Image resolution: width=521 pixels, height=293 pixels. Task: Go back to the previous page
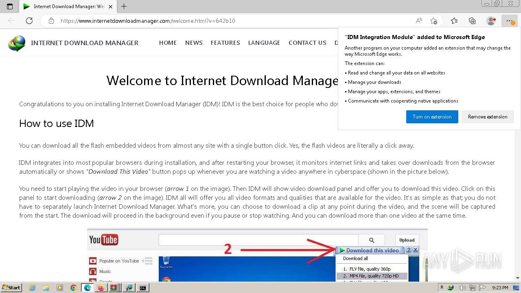pyautogui.click(x=11, y=21)
